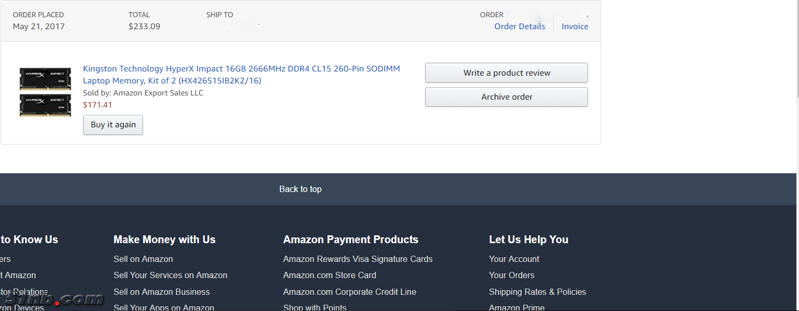Click the Archive order button
Viewport: 799px width, 311px height.
click(x=506, y=97)
